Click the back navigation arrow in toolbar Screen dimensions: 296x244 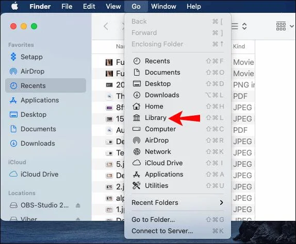[x=106, y=26]
